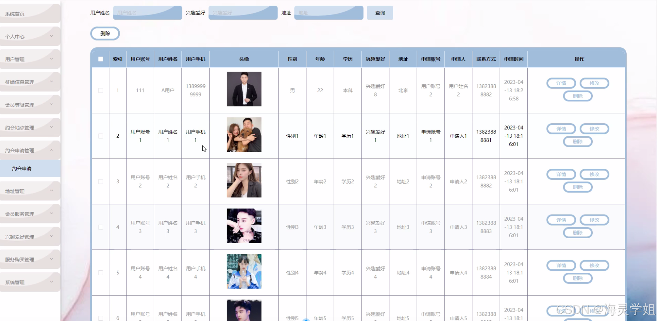Screen dimensions: 657x321
Task: Focus the 地址 search field
Action: point(329,13)
